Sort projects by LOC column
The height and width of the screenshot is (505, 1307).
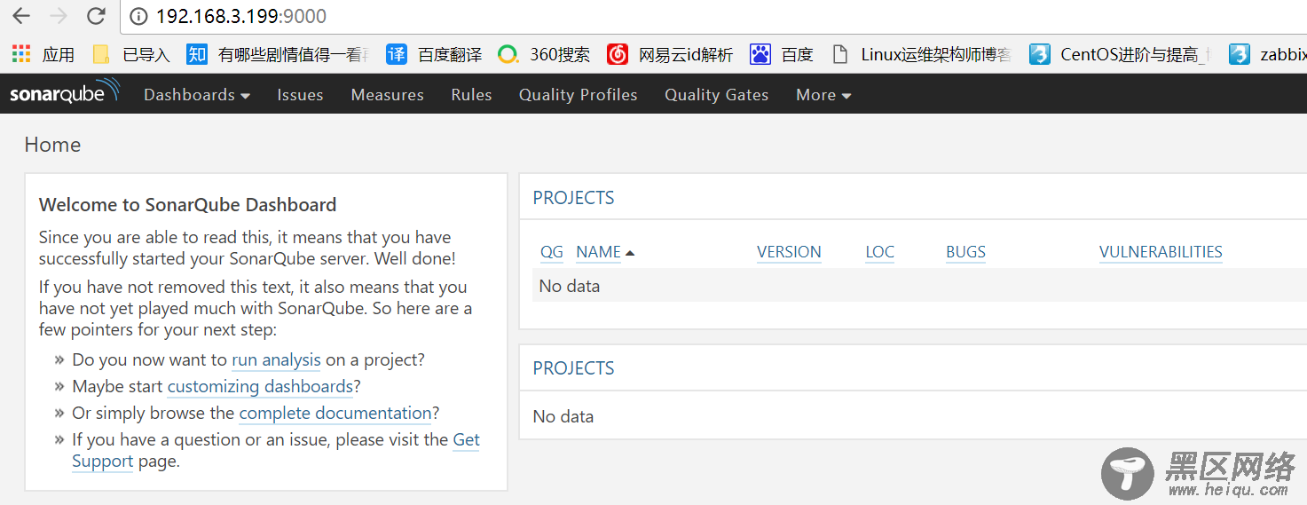tap(880, 252)
